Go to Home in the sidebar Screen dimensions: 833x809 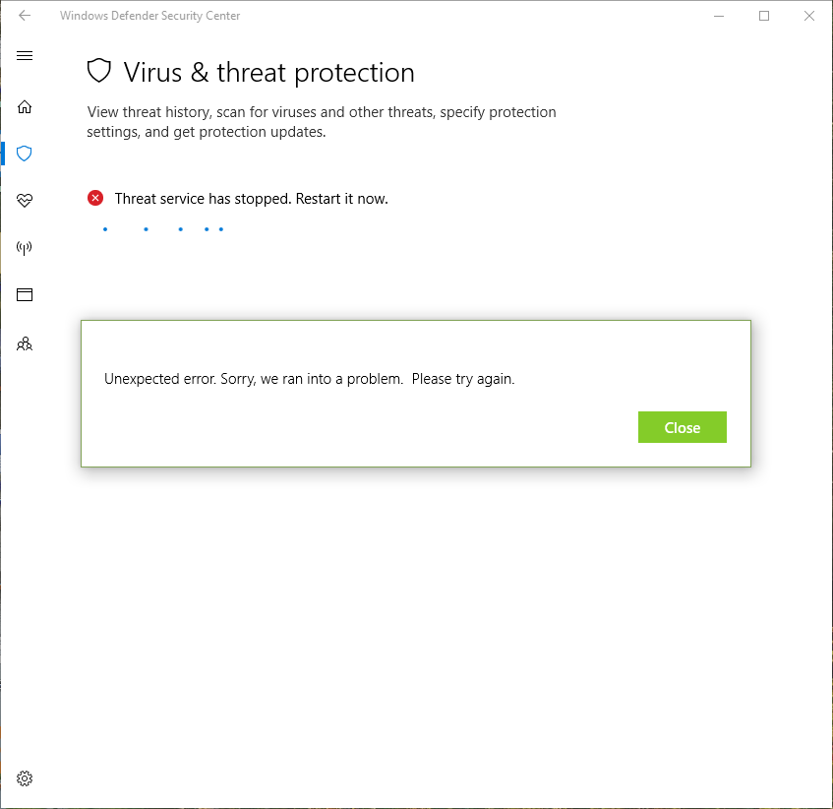25,106
